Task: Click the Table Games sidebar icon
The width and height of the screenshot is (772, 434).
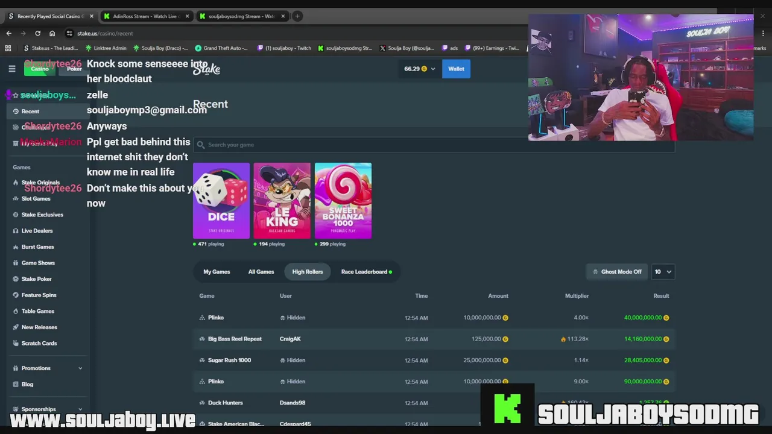Action: tap(16, 311)
